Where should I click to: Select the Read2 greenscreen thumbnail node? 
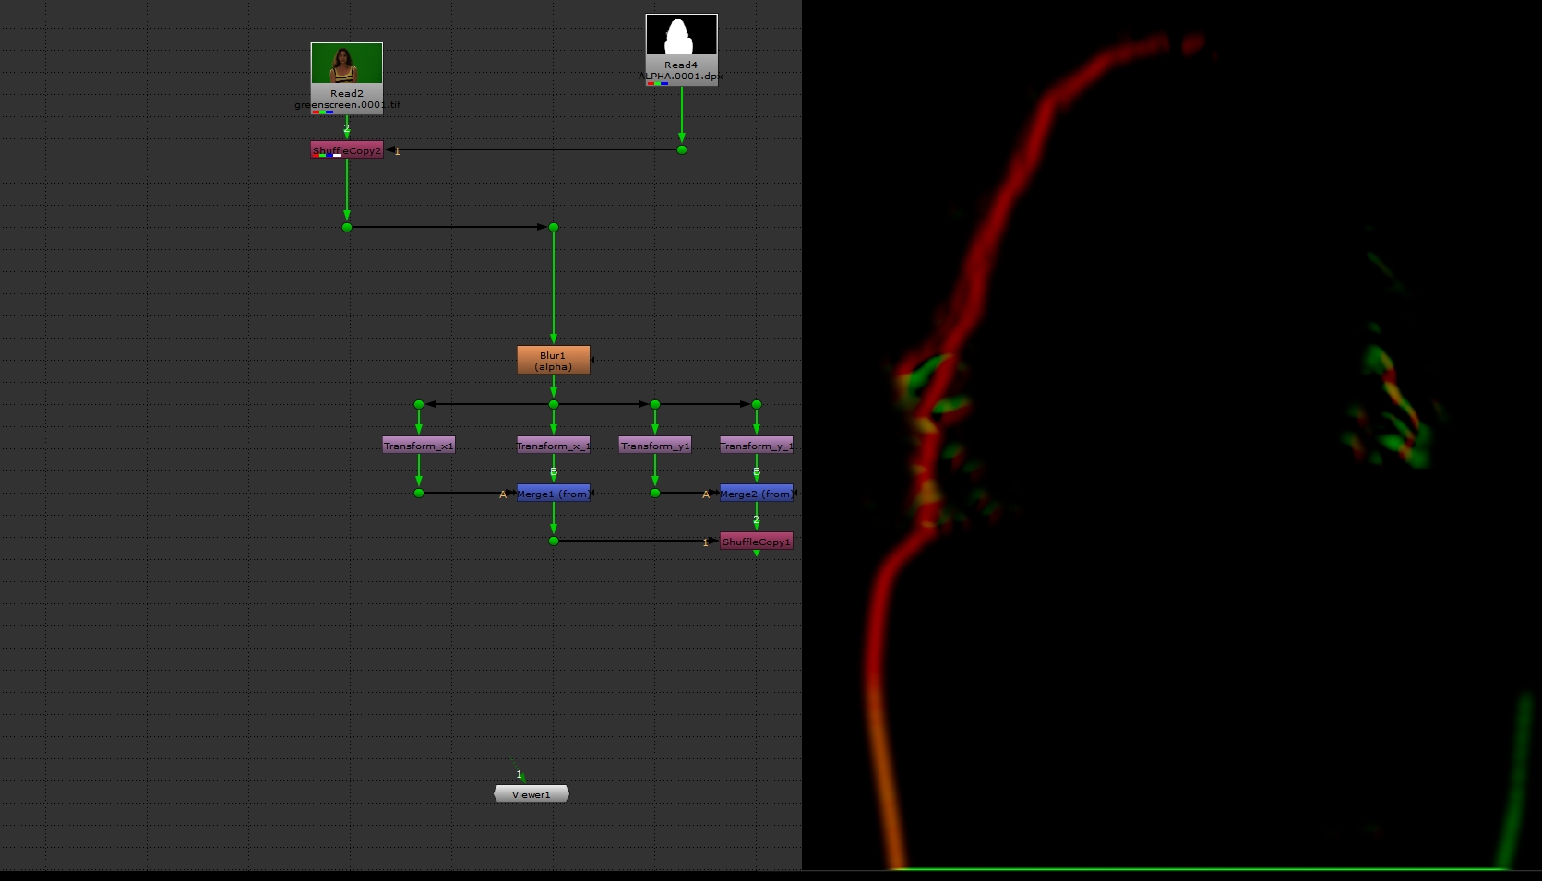click(346, 65)
